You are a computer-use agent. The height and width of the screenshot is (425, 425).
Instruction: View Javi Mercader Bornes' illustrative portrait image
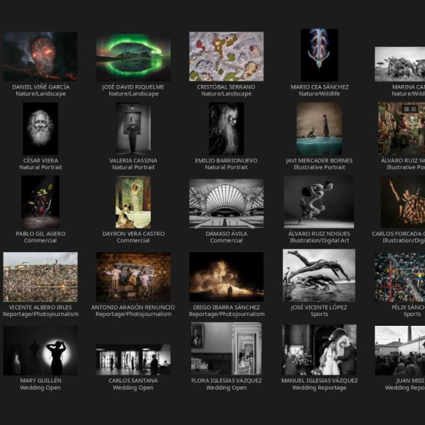click(x=319, y=128)
